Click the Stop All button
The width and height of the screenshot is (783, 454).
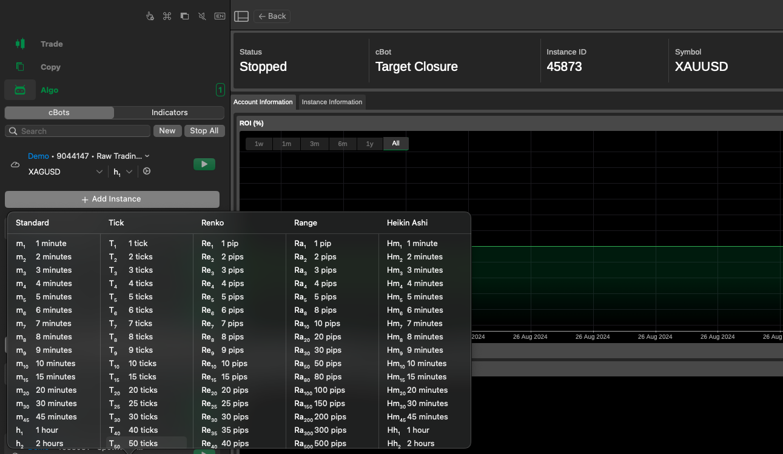(204, 131)
